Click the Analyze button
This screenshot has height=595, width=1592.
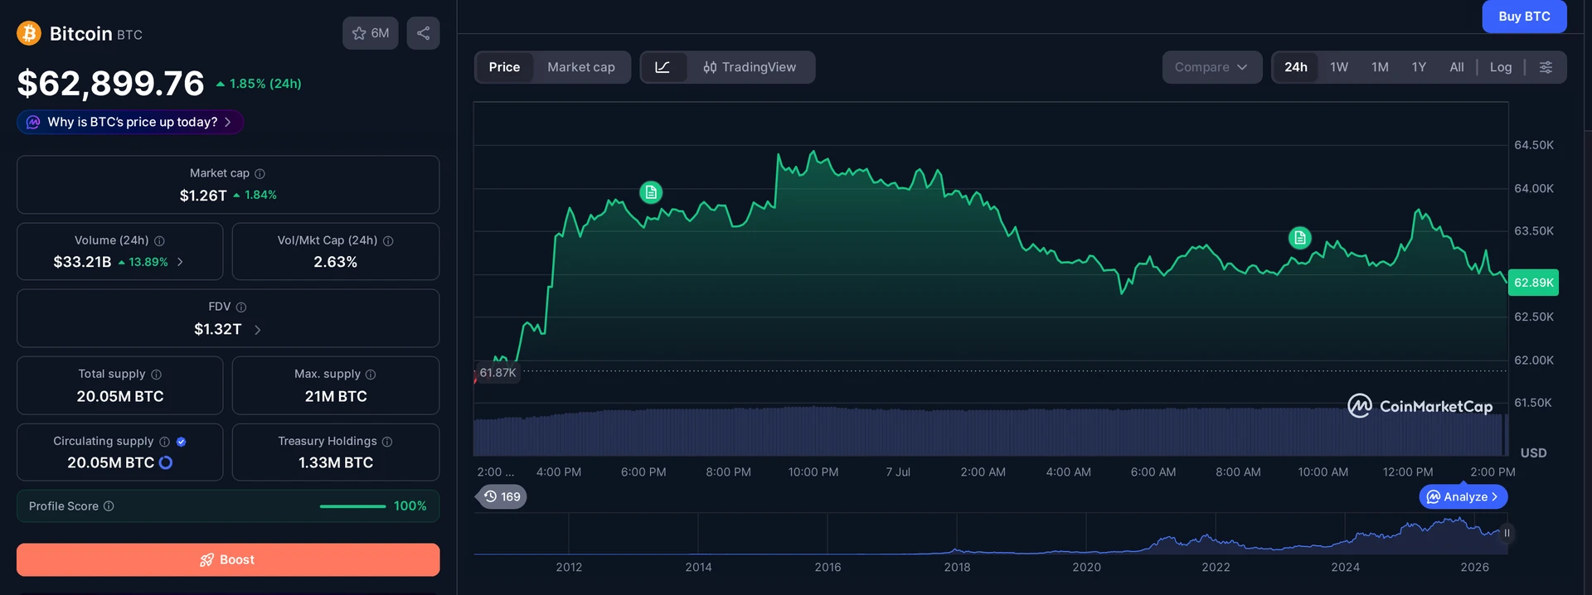[1463, 496]
